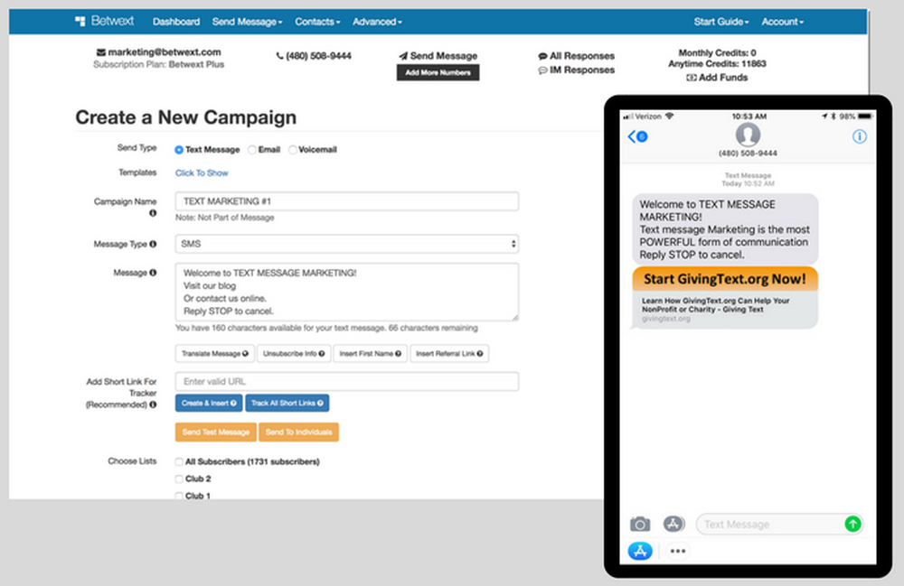Click the IM Responses speech bubble icon

click(x=543, y=70)
